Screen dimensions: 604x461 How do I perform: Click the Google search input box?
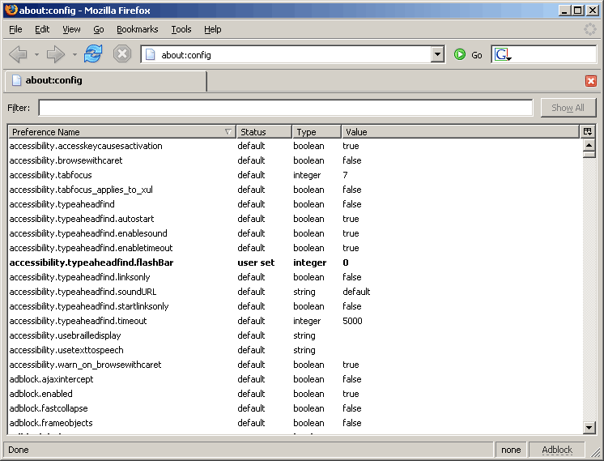[x=554, y=55]
